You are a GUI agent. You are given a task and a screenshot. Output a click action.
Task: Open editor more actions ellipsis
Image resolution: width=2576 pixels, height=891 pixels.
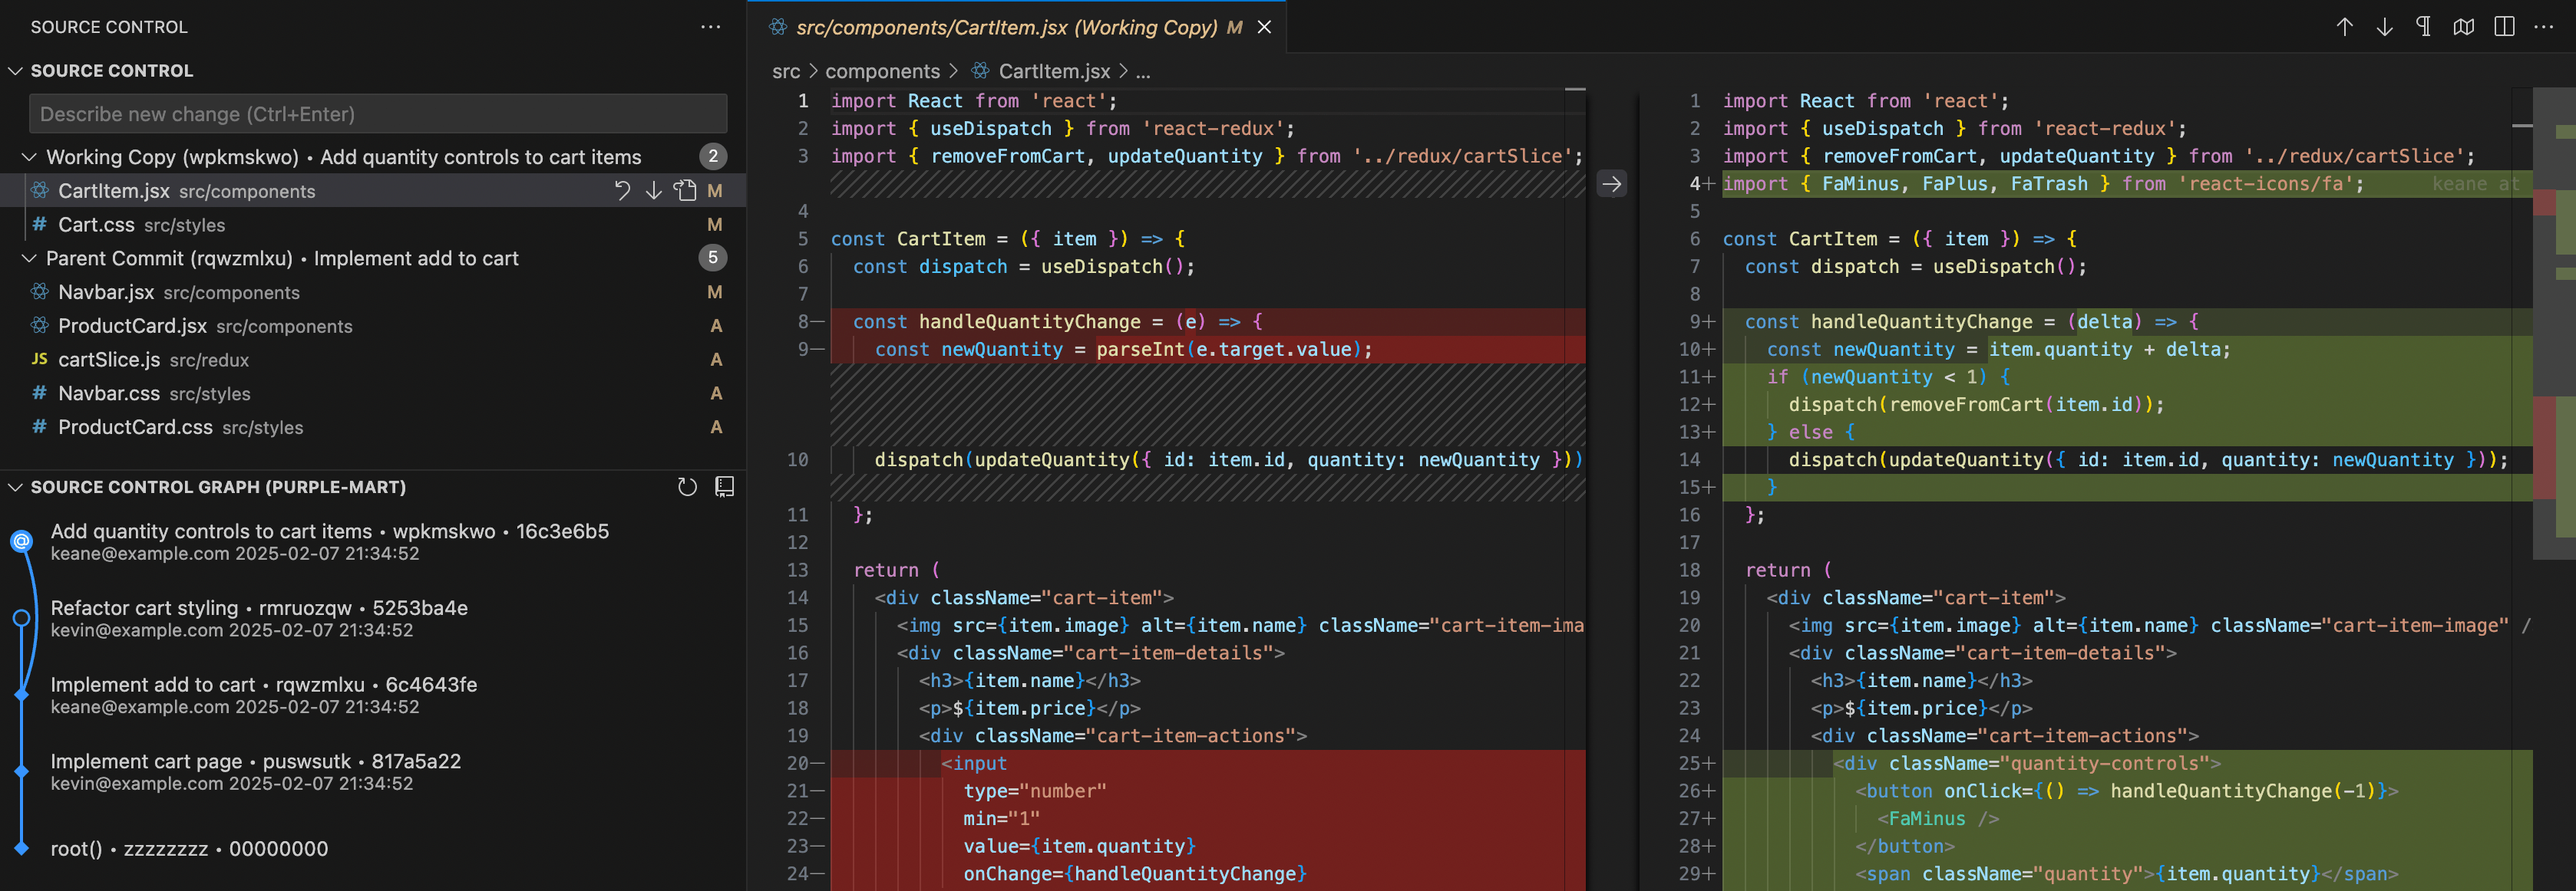point(2544,27)
